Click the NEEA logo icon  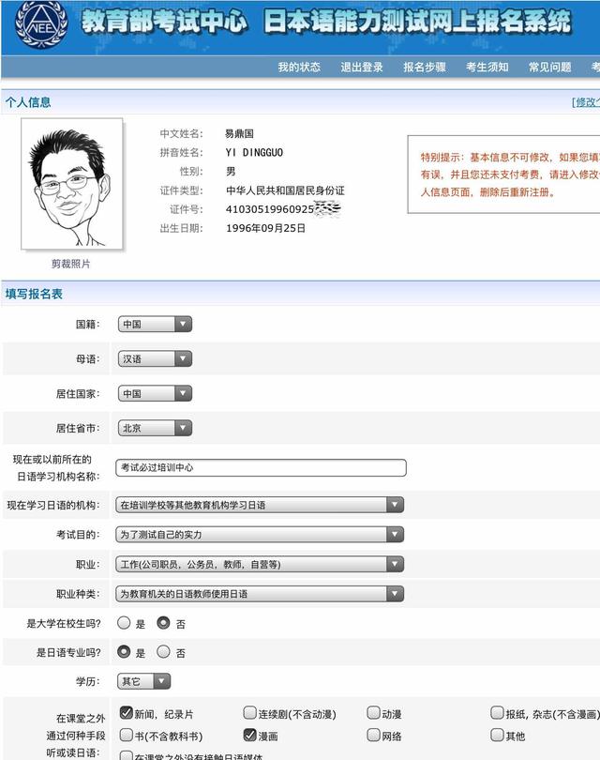[x=39, y=25]
